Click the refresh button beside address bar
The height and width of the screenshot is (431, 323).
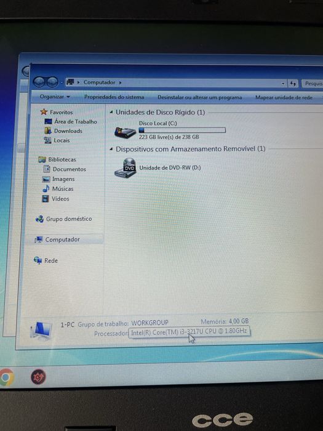point(293,83)
